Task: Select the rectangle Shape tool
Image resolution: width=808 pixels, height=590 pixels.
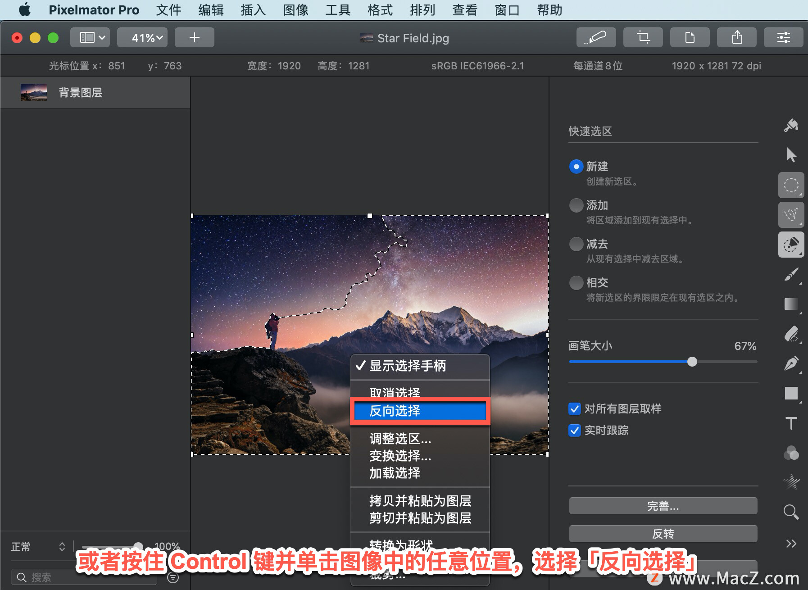Action: pos(791,393)
